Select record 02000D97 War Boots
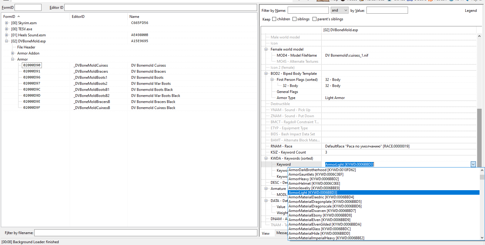Viewport: 485px width, 245px height. pos(32,83)
